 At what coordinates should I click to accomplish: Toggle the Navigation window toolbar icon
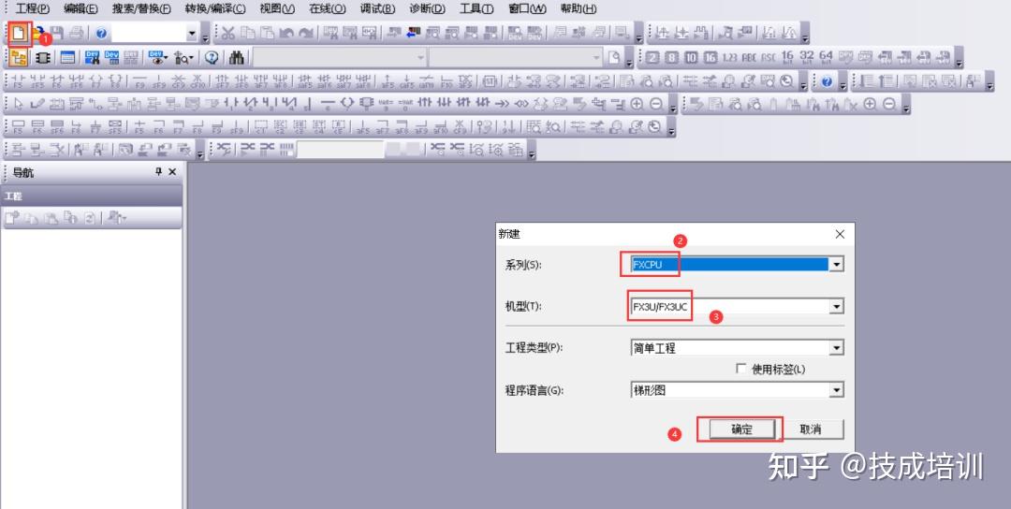click(x=19, y=57)
